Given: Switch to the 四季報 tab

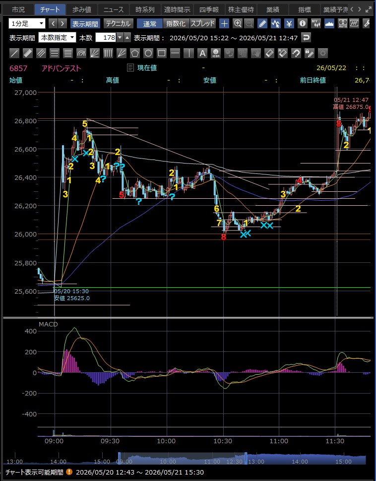Looking at the screenshot, I should coord(209,10).
